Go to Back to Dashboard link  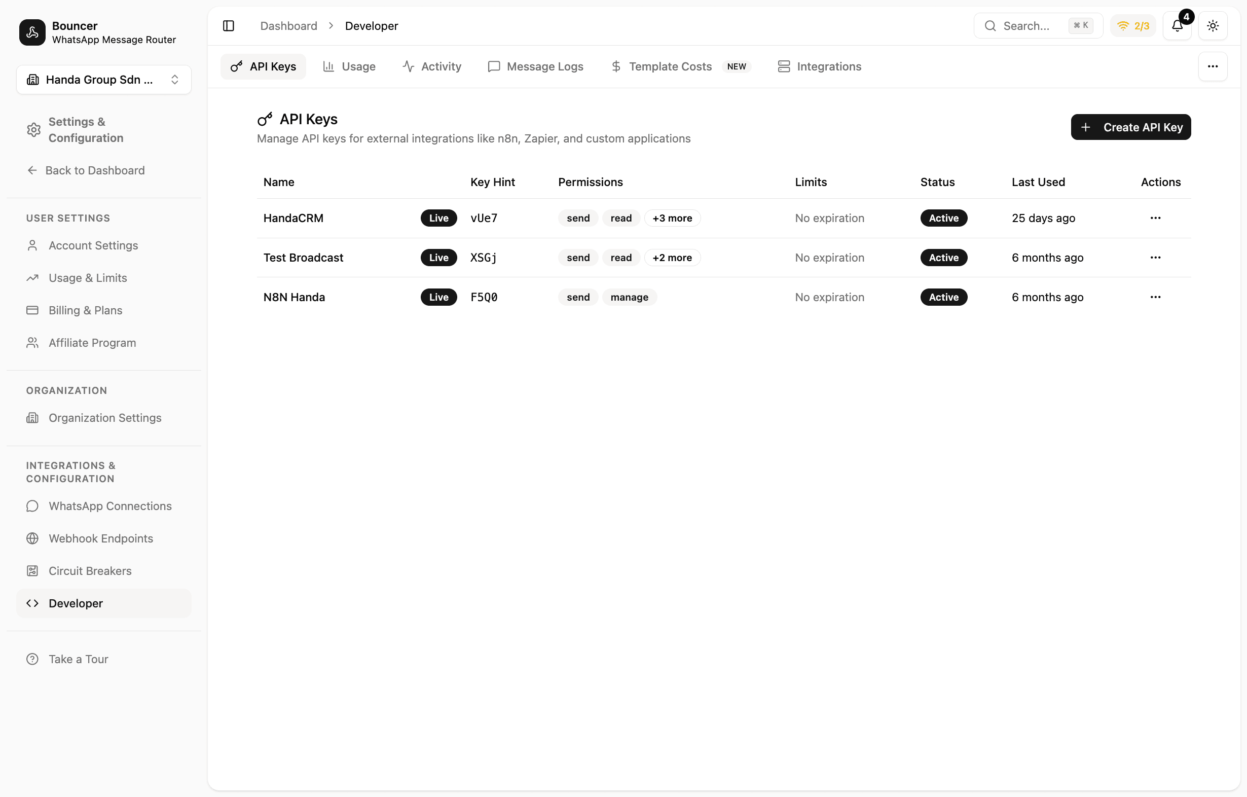pyautogui.click(x=86, y=170)
